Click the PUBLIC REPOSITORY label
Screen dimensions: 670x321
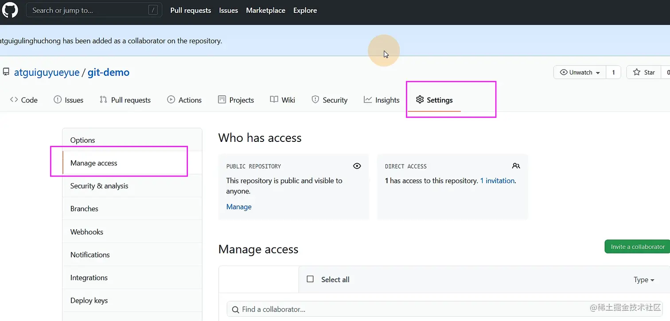click(x=253, y=166)
